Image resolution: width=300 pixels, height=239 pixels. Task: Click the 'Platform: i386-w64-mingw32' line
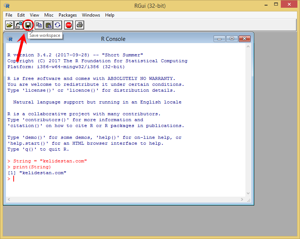[x=66, y=67]
